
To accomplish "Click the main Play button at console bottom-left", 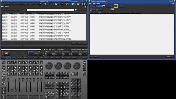I will 4,97.
